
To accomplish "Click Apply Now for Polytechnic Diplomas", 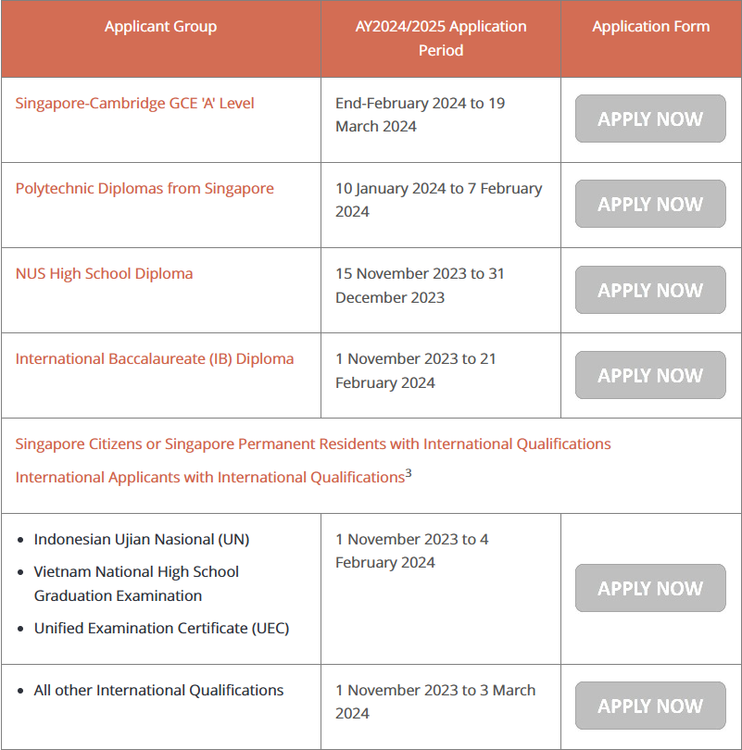I will [650, 204].
